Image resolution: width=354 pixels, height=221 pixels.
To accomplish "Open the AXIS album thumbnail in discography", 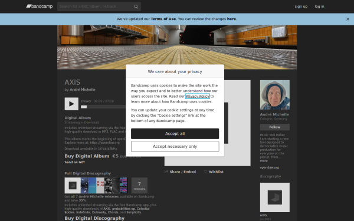I will click(x=275, y=197).
